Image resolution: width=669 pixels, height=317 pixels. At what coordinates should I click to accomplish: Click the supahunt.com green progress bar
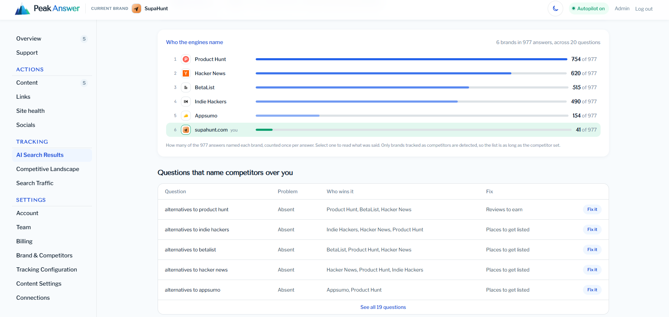pyautogui.click(x=264, y=130)
